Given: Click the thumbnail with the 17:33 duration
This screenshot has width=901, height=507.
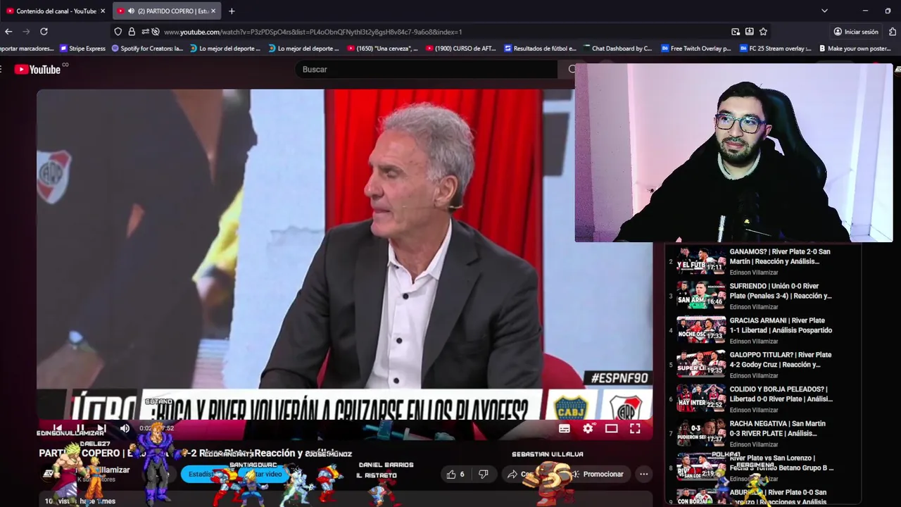Looking at the screenshot, I should 701,330.
